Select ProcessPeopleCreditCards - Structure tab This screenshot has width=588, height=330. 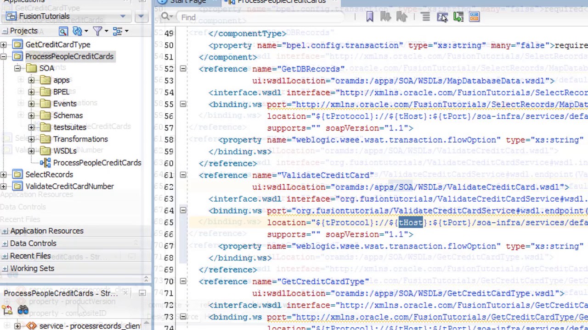click(x=61, y=293)
